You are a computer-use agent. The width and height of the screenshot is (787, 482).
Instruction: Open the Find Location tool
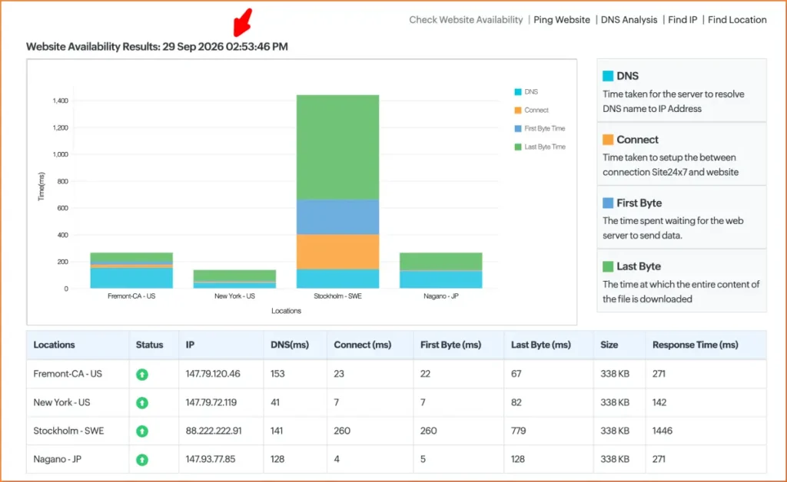coord(737,20)
